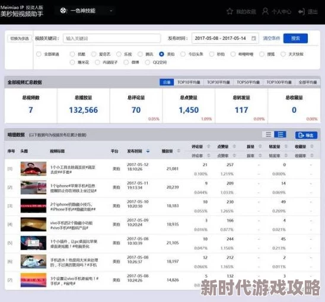
Task: Select the 乐视 channel radio button
Action: coord(119,54)
